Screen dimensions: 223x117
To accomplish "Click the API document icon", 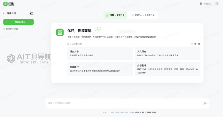I will tap(201, 4).
